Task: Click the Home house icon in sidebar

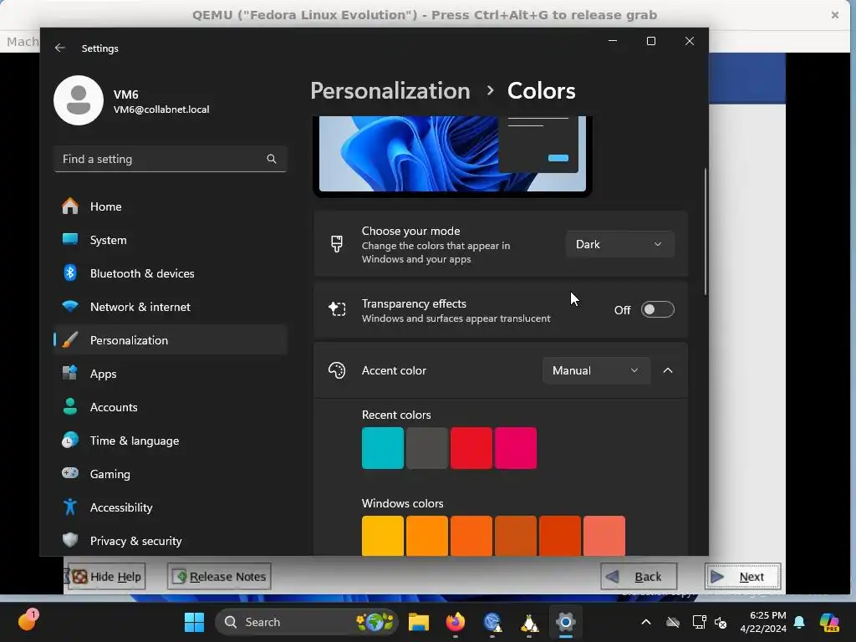Action: pos(70,206)
